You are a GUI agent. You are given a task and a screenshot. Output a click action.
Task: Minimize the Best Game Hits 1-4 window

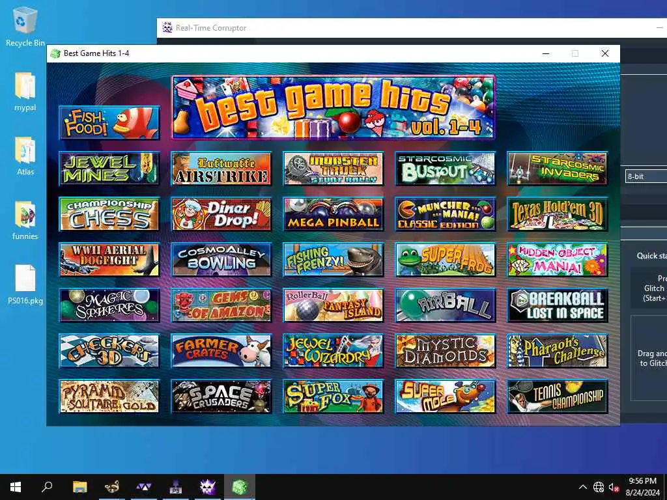(546, 53)
